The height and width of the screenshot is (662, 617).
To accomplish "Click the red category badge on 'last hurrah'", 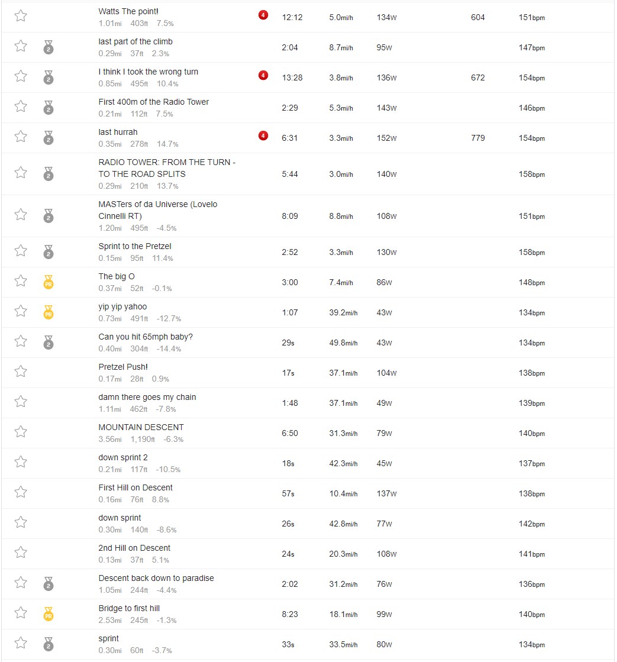I will pos(263,136).
